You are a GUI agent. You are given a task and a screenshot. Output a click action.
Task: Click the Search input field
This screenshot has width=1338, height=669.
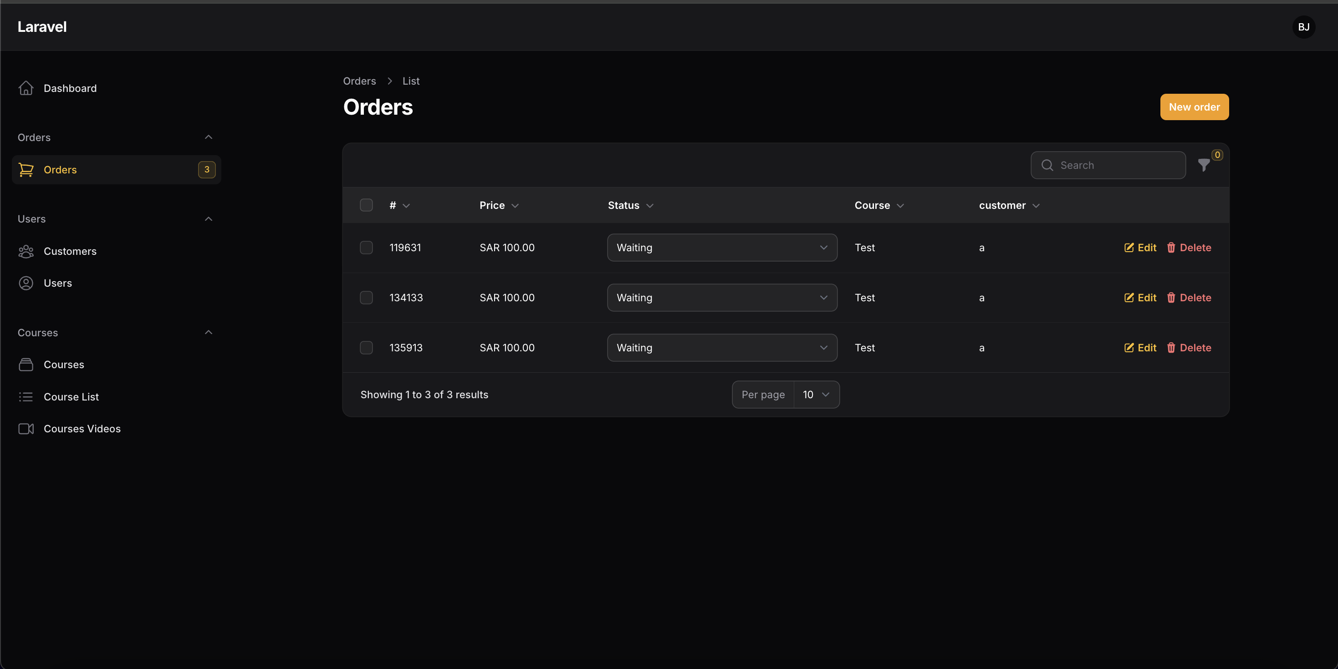pos(1108,165)
